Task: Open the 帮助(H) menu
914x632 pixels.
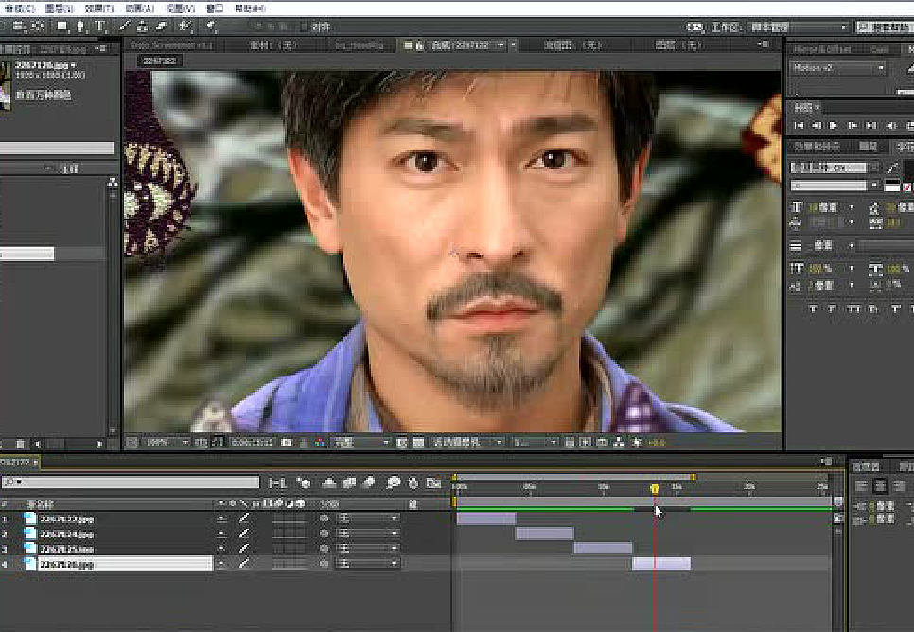Action: click(x=250, y=9)
